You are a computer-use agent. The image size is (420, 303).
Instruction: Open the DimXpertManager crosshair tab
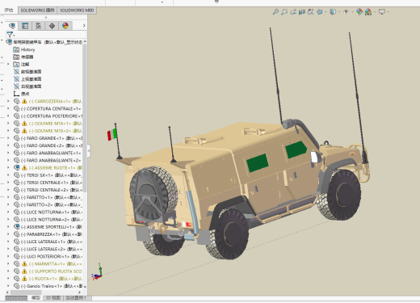coord(52,26)
